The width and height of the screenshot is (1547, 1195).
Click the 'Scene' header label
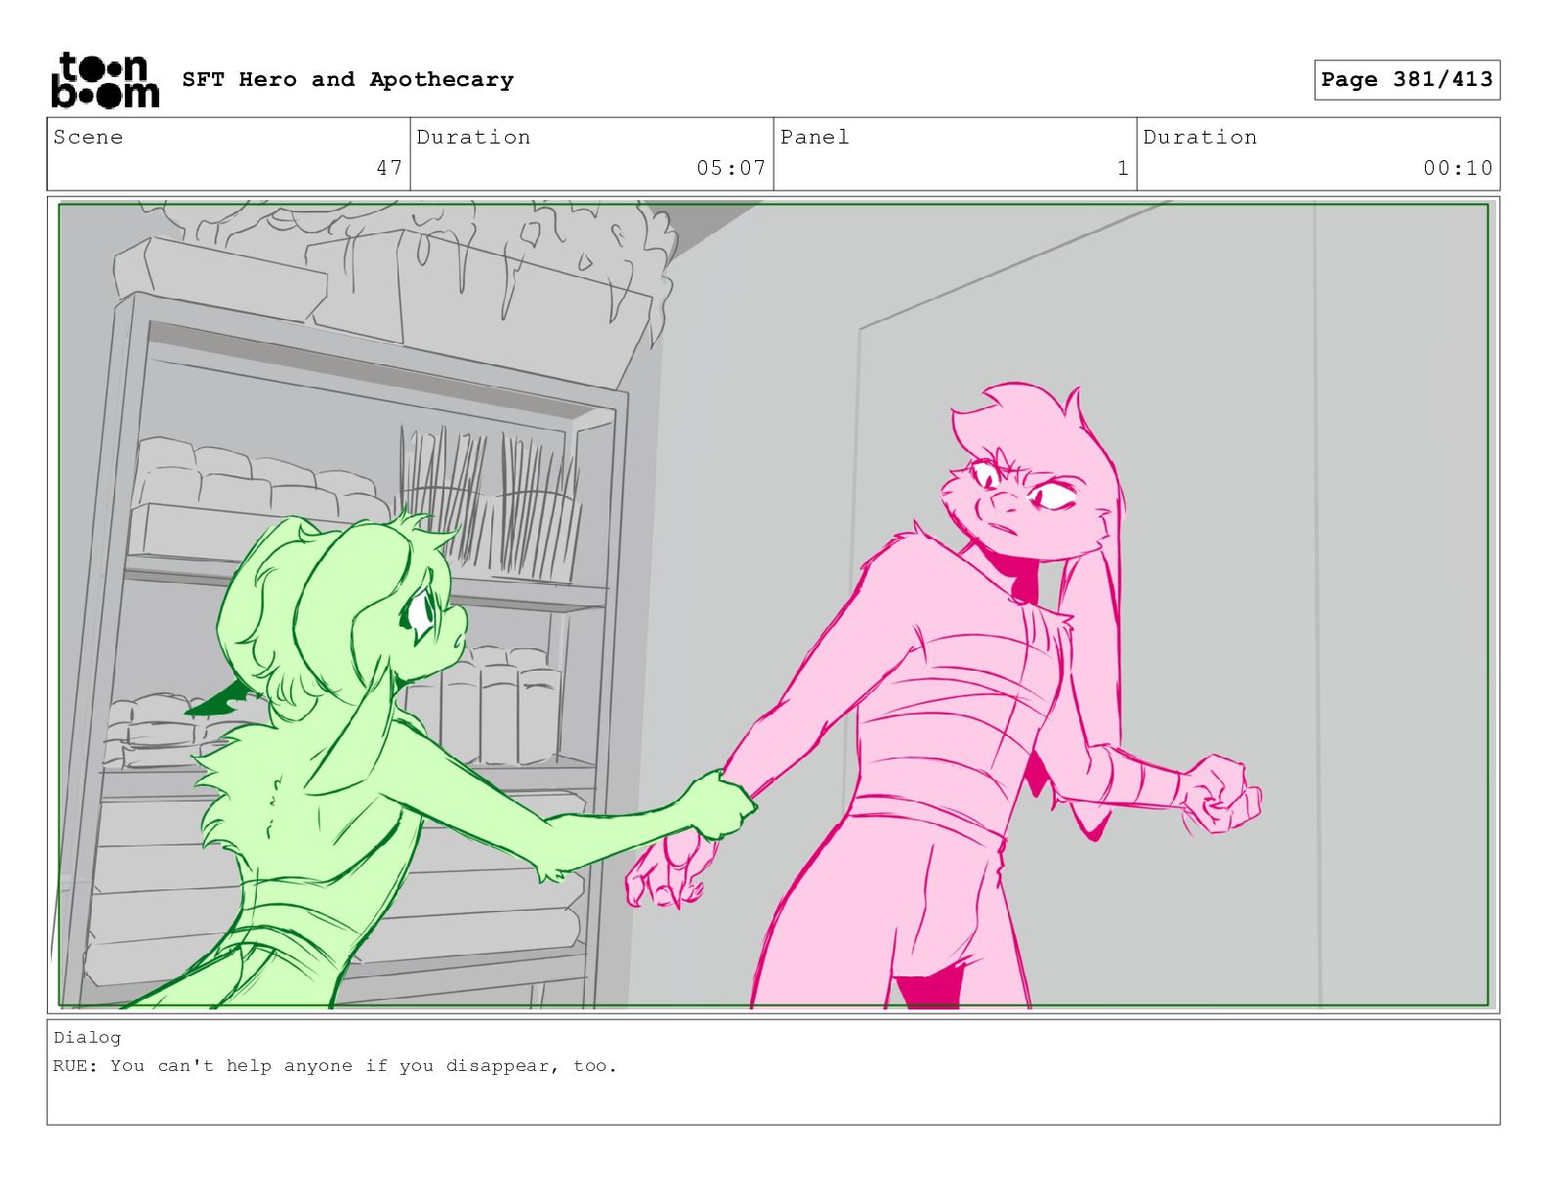(89, 137)
